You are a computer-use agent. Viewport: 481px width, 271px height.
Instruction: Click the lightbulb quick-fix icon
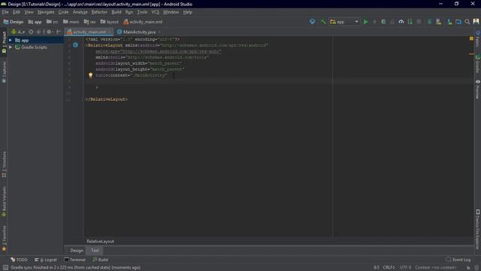point(90,75)
